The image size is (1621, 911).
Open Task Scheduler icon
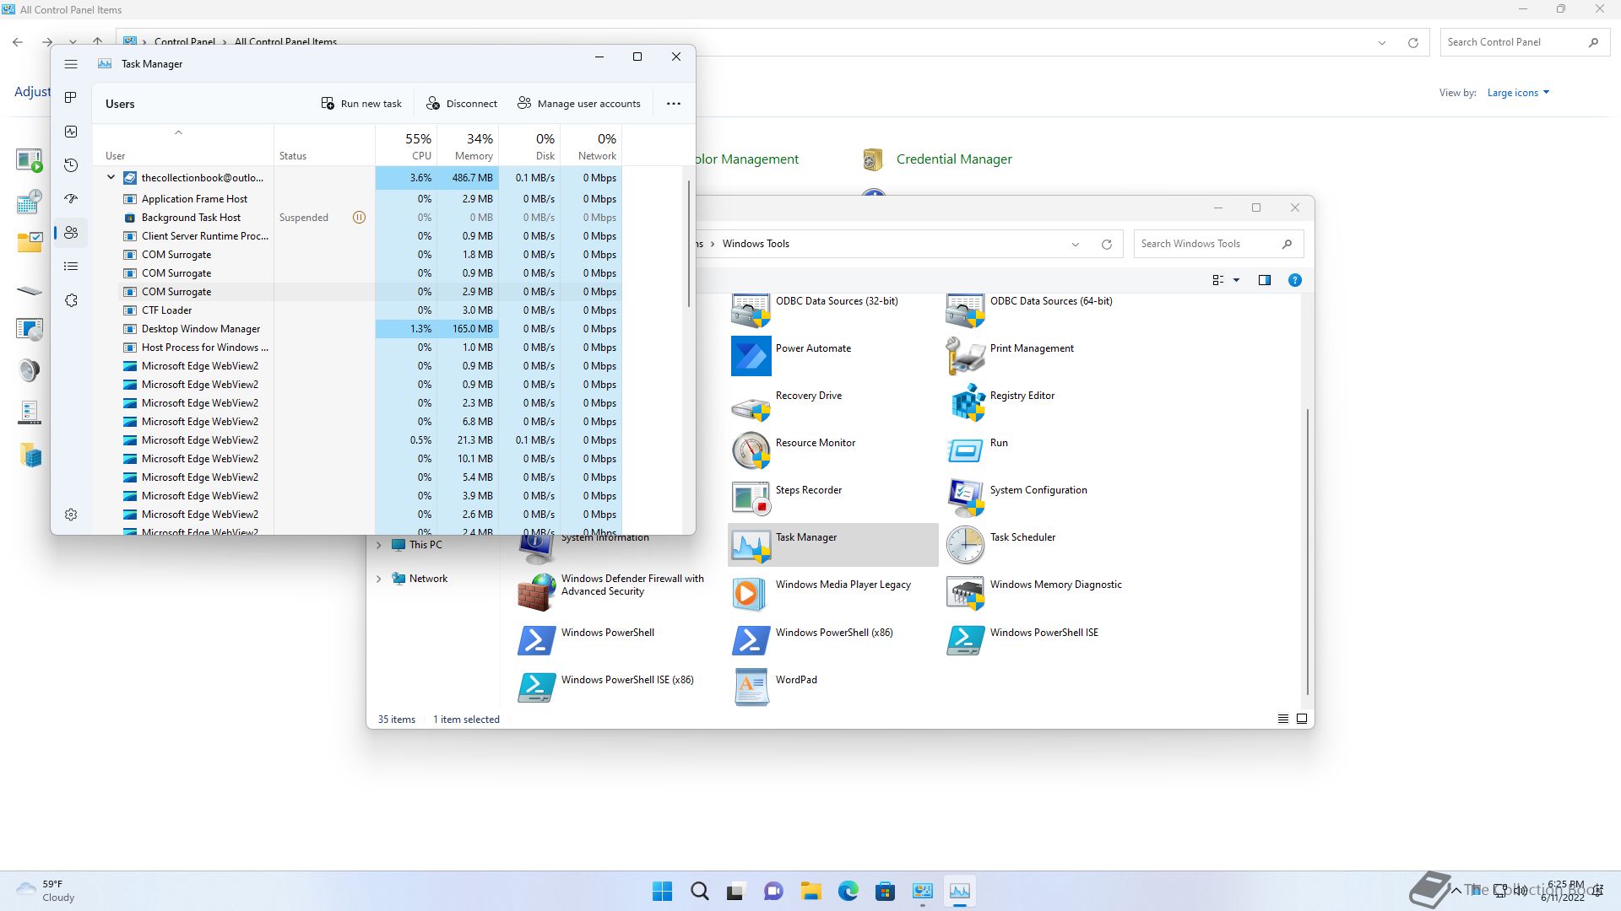click(x=965, y=545)
